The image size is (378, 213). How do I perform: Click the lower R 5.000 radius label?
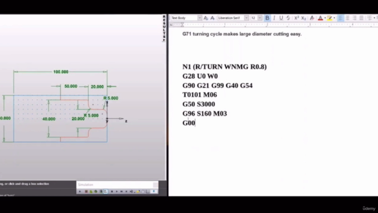[x=91, y=115]
